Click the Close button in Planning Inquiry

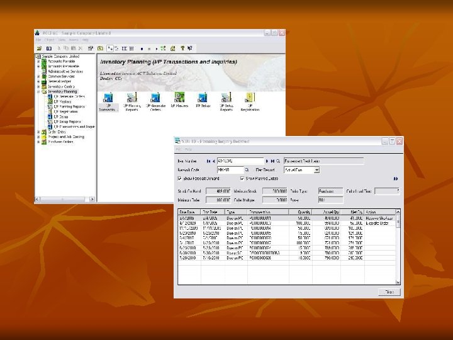(389, 292)
